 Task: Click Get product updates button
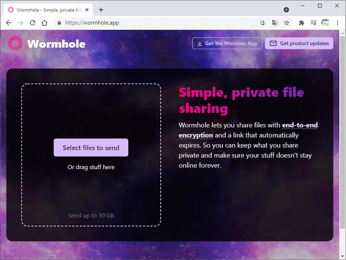[x=299, y=43]
